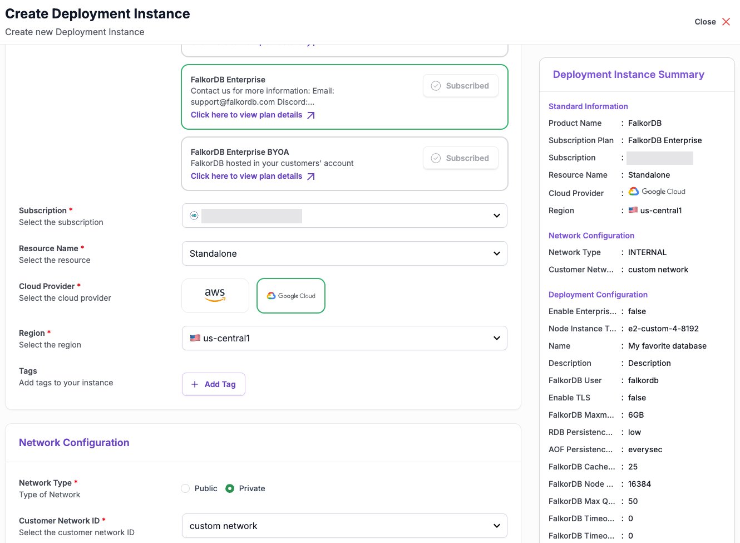Screen dimensions: 740x543
Task: Click the 16384 FalkorDB Node value
Action: [x=639, y=484]
